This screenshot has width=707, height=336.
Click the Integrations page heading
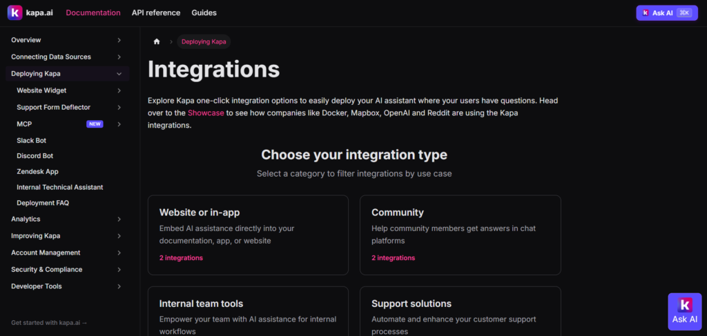click(214, 70)
